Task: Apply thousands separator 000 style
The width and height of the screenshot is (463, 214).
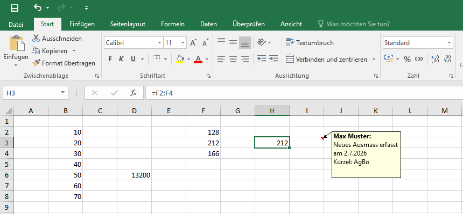Action: (419, 59)
